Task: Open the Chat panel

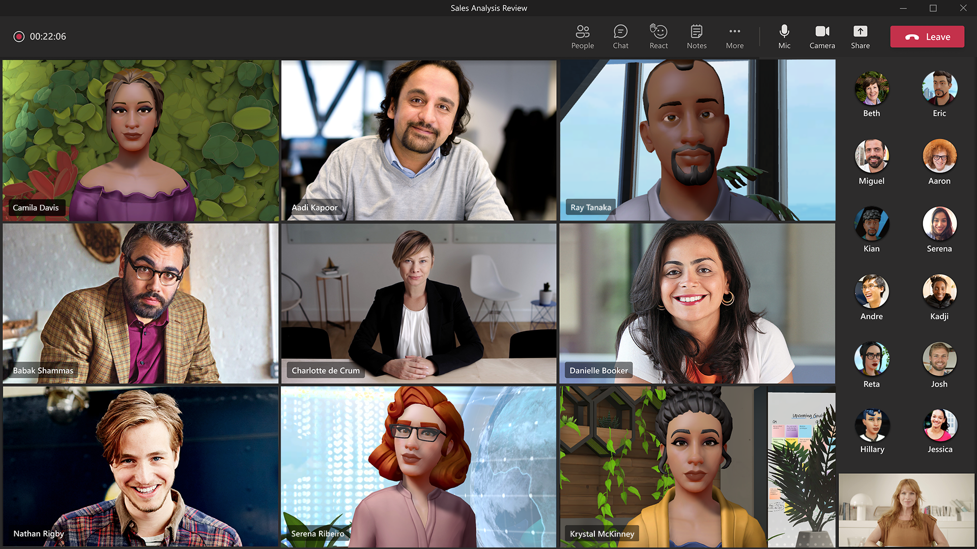Action: click(620, 36)
